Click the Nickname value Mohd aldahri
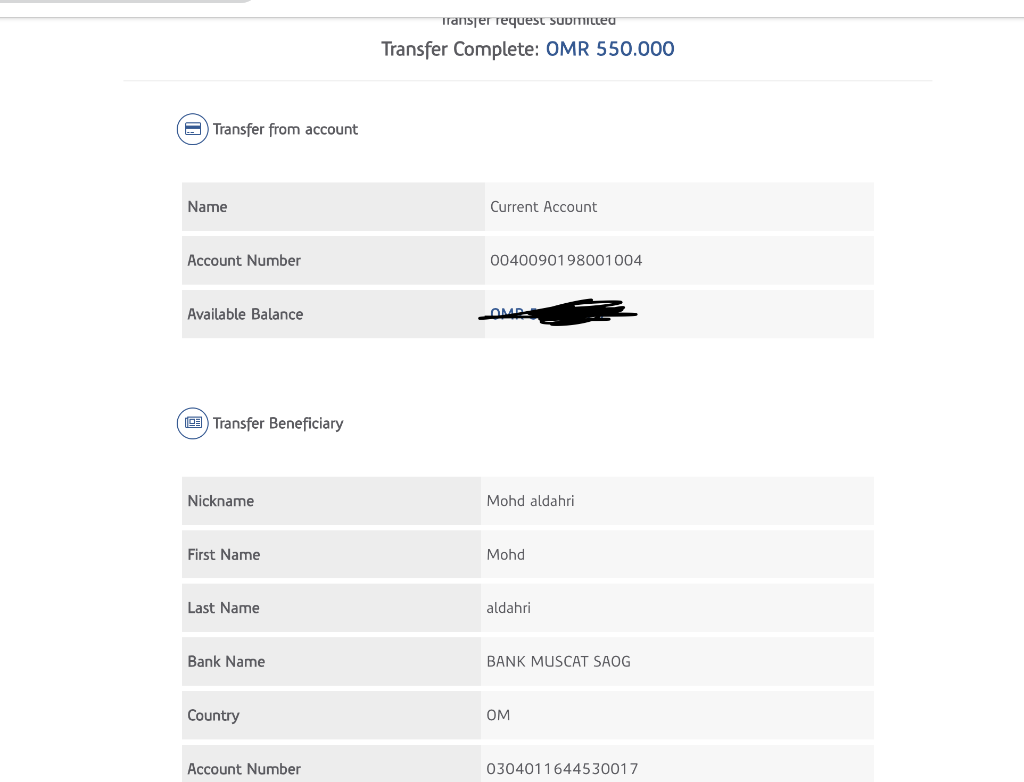This screenshot has height=782, width=1024. tap(530, 501)
